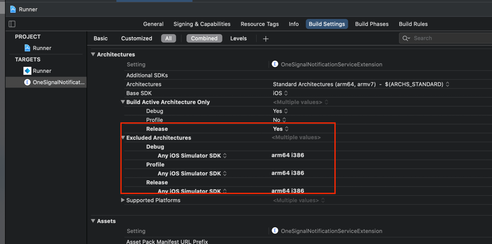The height and width of the screenshot is (244, 492).
Task: Switch to the Resource Tags tab
Action: point(260,24)
